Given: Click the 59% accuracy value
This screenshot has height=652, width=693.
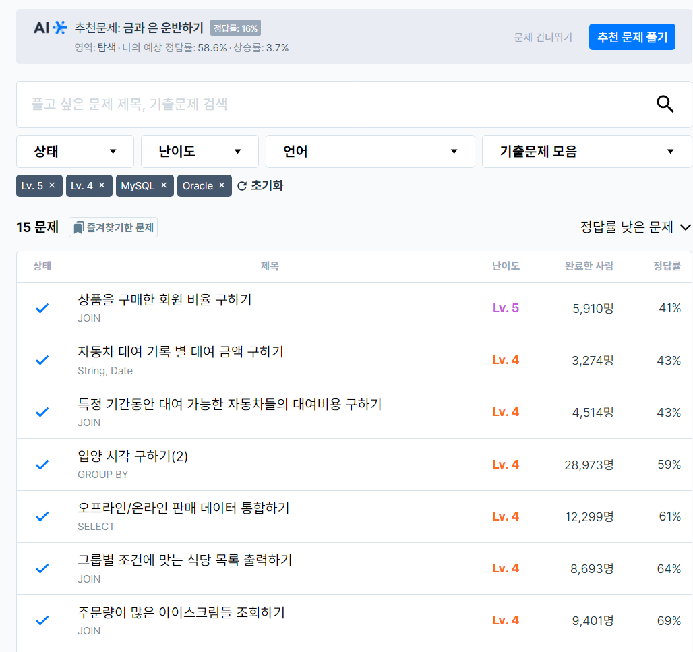Looking at the screenshot, I should pyautogui.click(x=669, y=465).
